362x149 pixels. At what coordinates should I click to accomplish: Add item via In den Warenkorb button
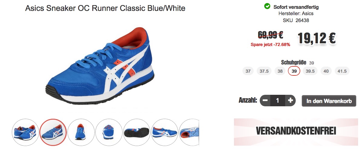[x=329, y=101]
